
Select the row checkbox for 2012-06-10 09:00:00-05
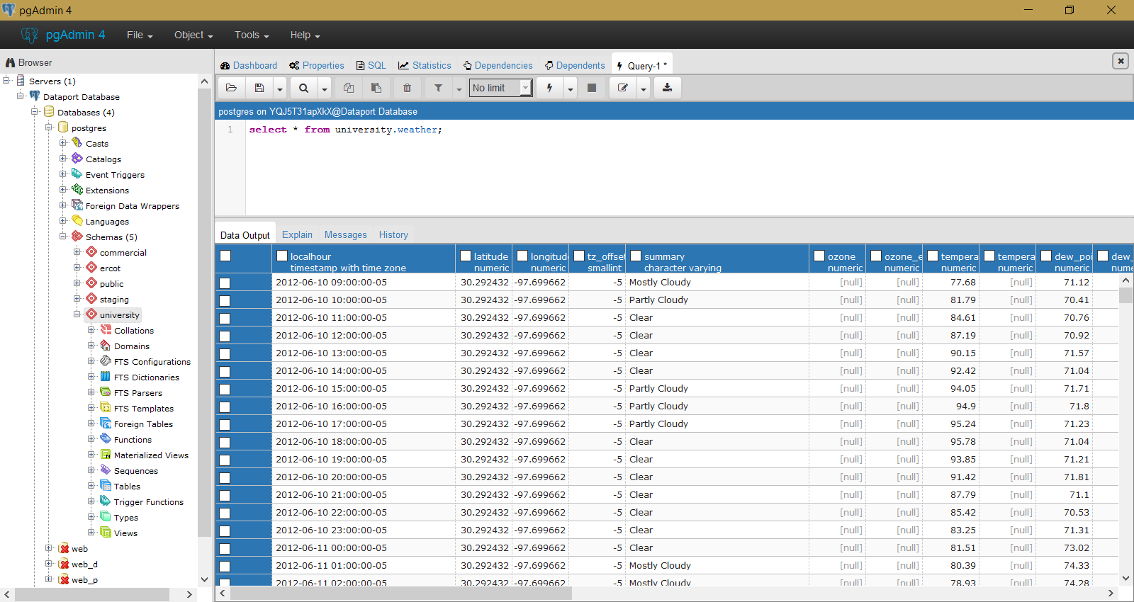click(225, 283)
